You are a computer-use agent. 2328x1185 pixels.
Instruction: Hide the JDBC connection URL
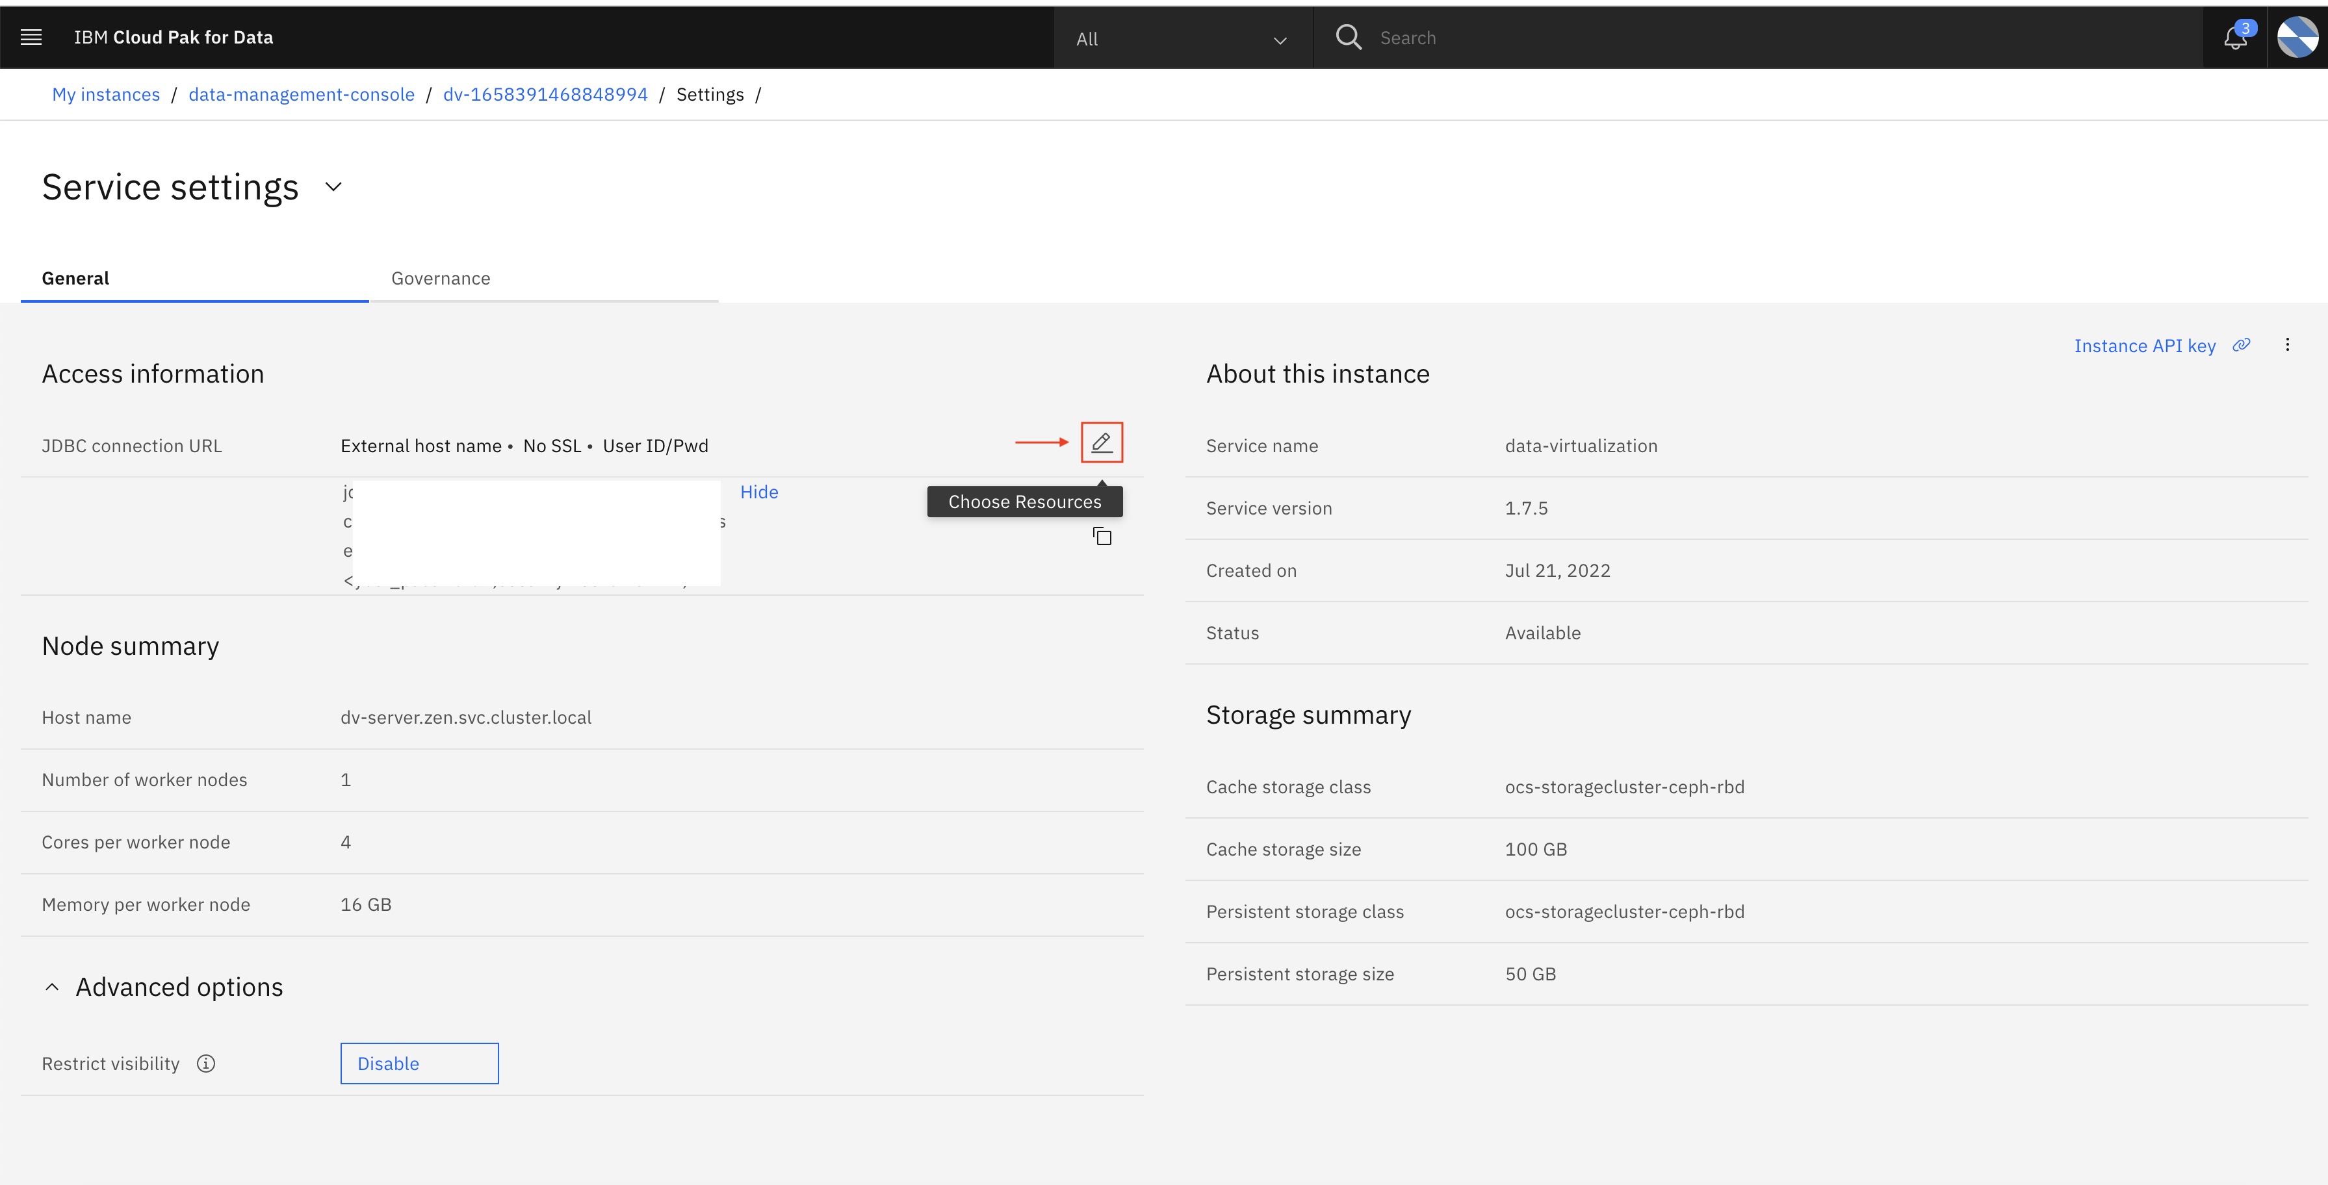759,492
